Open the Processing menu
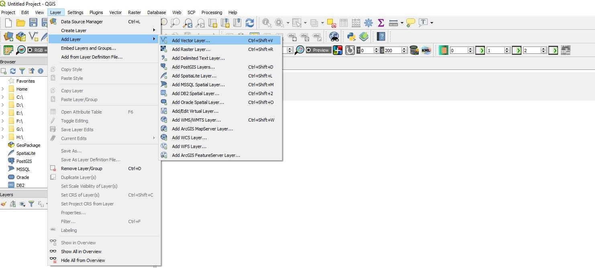Viewport: 595px width, 268px height. tap(212, 12)
